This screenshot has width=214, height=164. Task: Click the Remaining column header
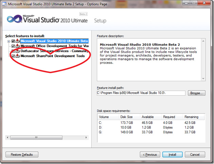tap(194, 117)
